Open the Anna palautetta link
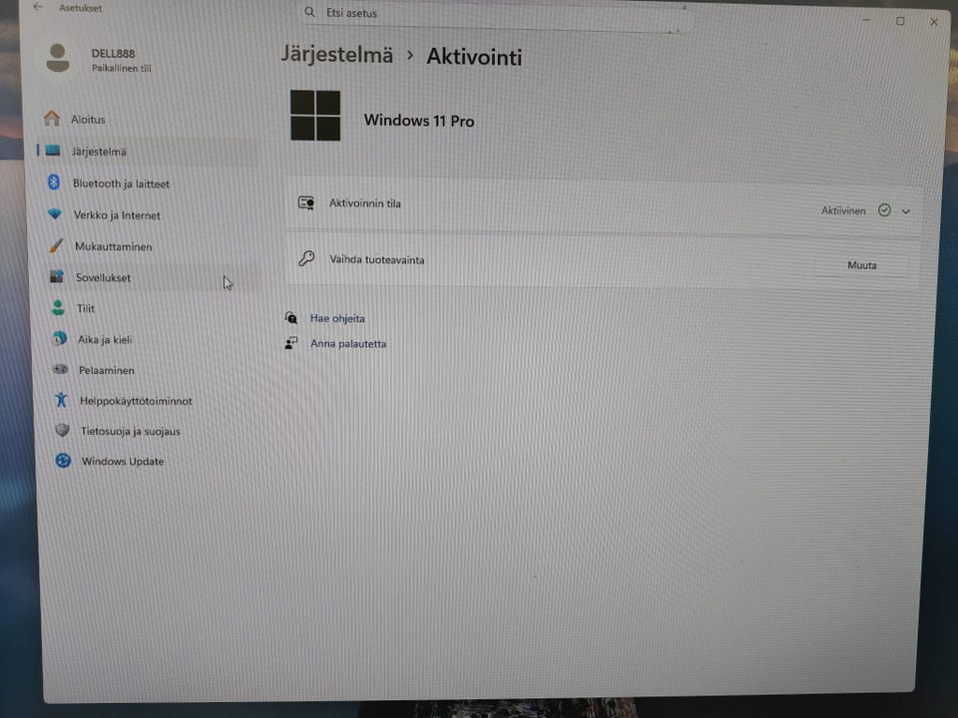 (x=348, y=344)
